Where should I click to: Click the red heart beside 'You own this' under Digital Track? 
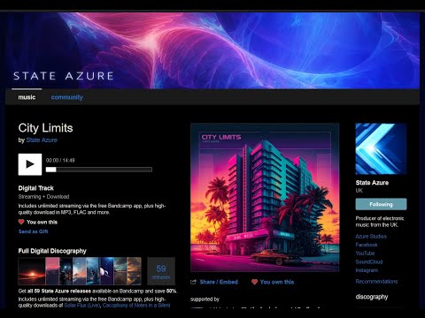[21, 222]
